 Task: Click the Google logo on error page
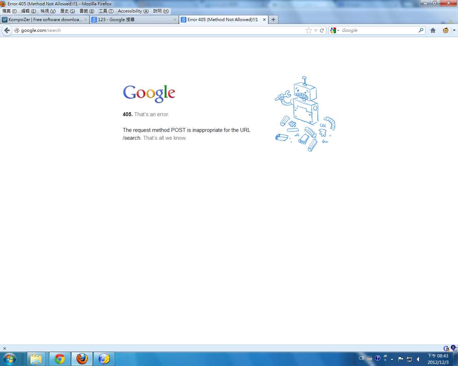[149, 93]
